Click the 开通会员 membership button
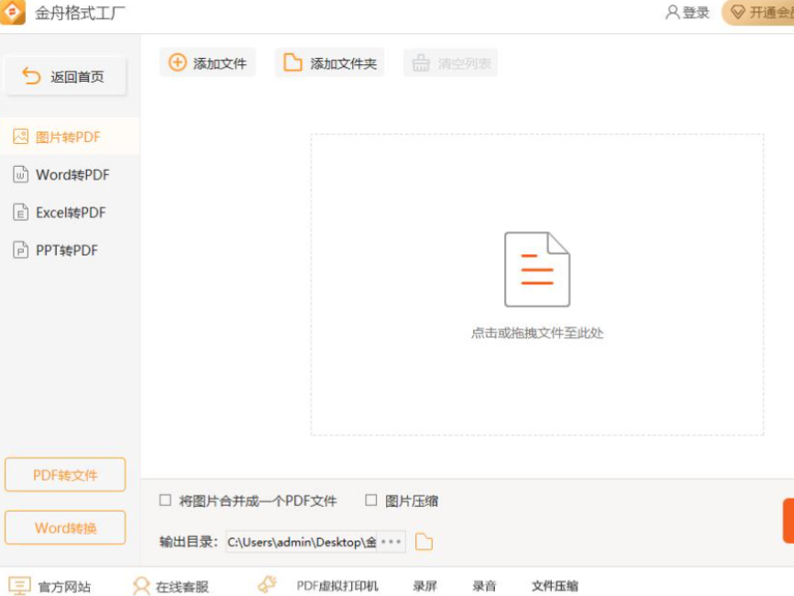 pos(758,13)
